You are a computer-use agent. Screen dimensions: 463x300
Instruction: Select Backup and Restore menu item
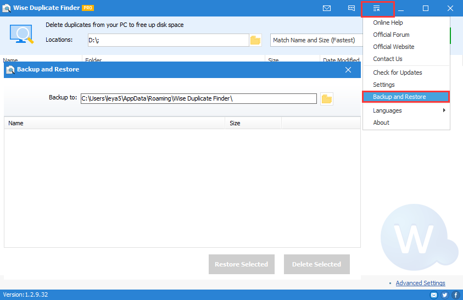point(406,97)
